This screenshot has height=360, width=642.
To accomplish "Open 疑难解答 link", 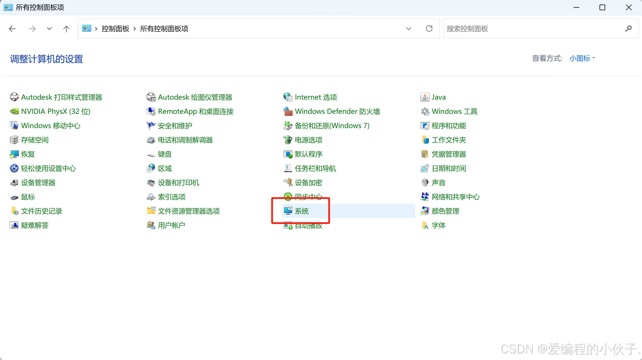I will 35,225.
